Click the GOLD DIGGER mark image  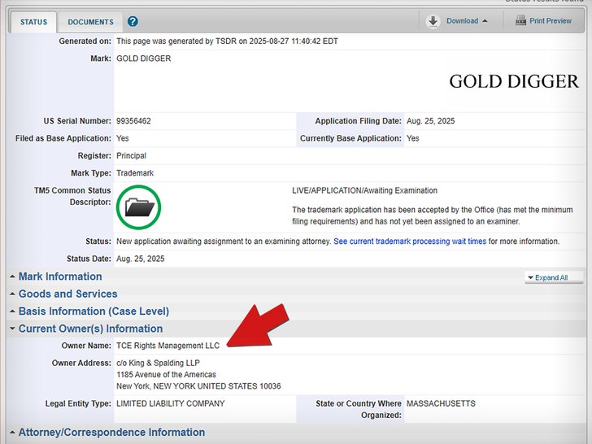(x=513, y=81)
